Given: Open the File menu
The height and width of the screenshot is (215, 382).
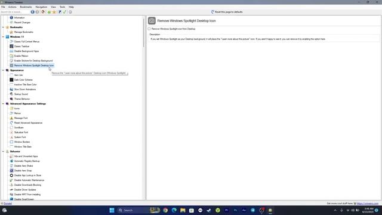Looking at the screenshot, I should 3,7.
